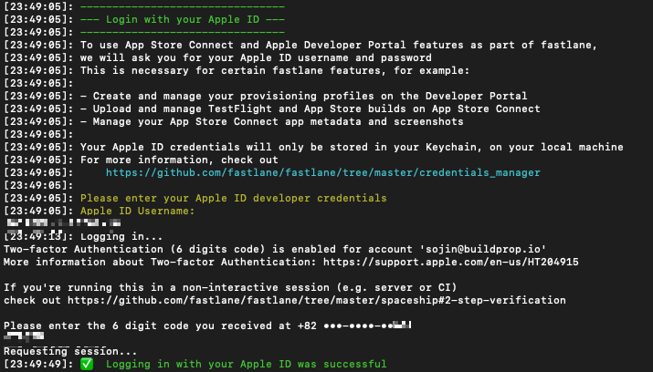This screenshot has height=372, width=653.
Task: Click 'For more information, check out' line
Action: coord(179,160)
